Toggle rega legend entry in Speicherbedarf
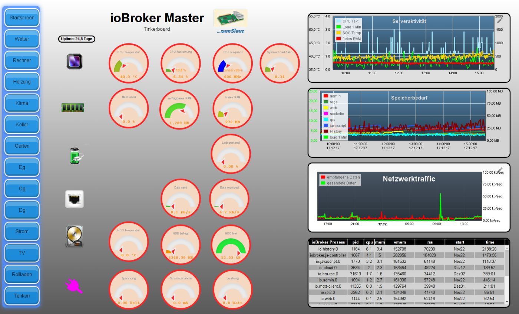Viewport: 519px width, 314px height. (x=331, y=102)
